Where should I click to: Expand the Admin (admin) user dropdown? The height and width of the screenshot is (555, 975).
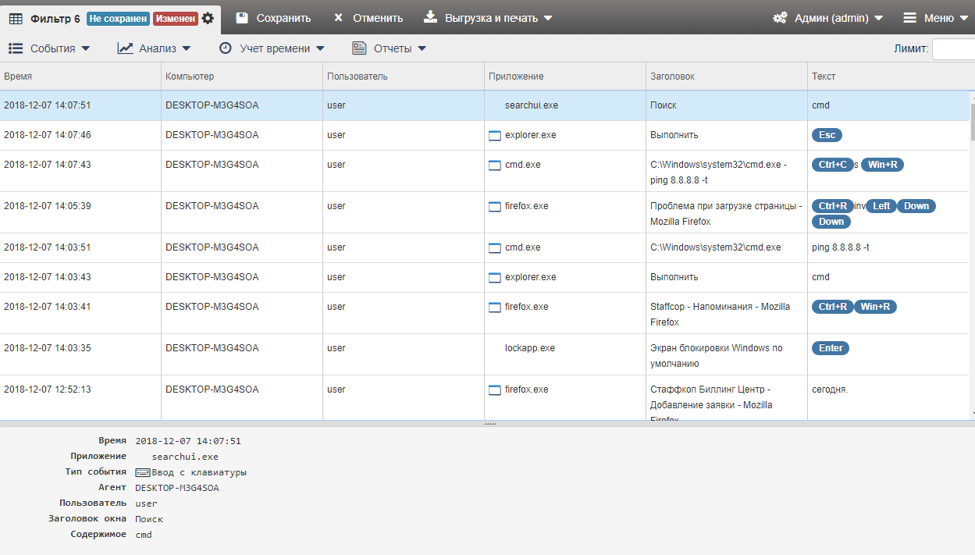point(827,18)
